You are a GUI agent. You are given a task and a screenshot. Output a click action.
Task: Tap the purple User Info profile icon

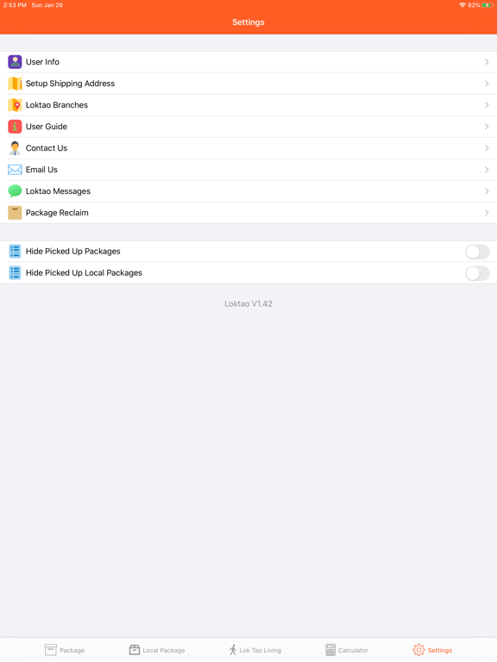pyautogui.click(x=15, y=62)
